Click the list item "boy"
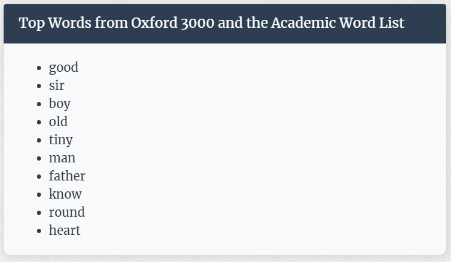451x262 pixels. pos(60,104)
